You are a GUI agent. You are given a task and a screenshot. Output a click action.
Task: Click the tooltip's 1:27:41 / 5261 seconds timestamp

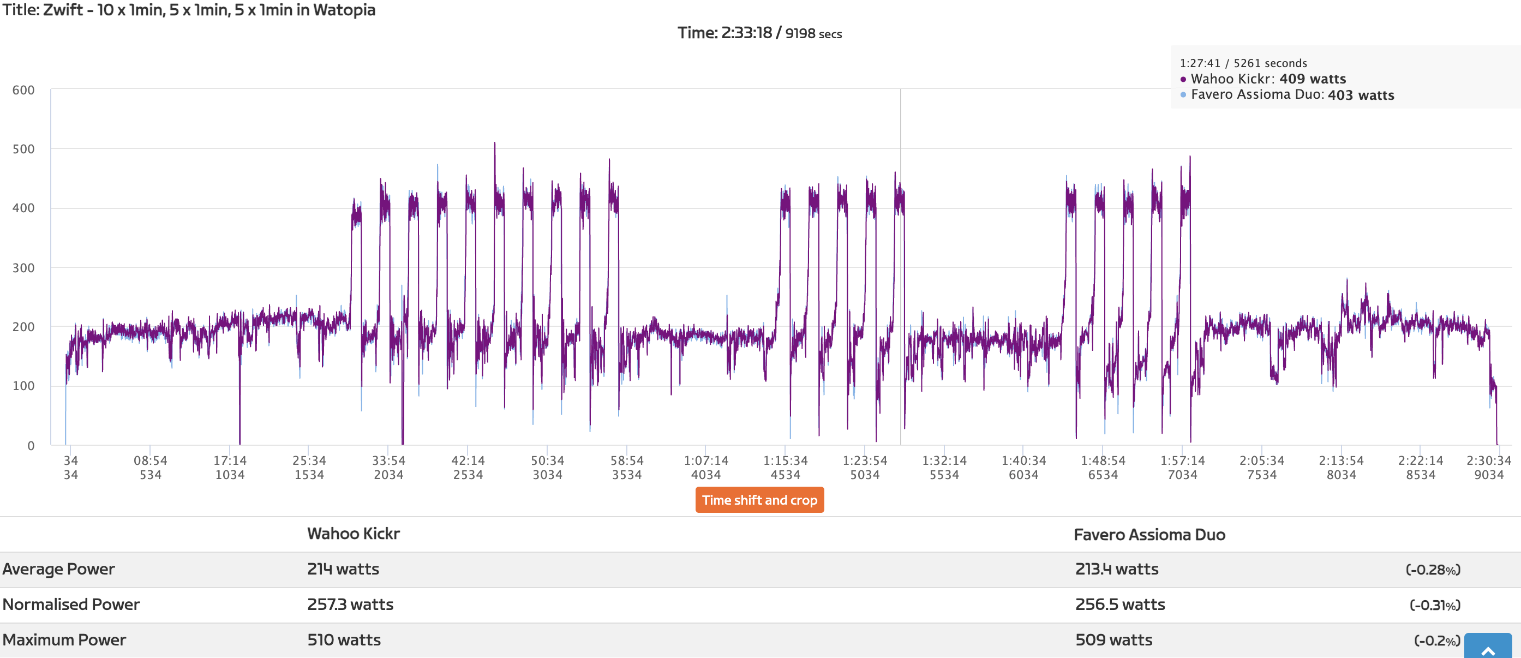coord(1243,63)
